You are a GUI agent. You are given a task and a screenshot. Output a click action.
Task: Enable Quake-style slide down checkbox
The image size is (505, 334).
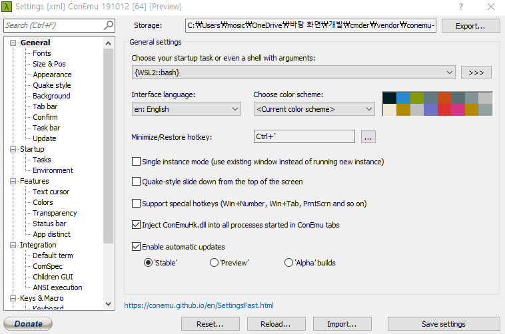(x=136, y=182)
